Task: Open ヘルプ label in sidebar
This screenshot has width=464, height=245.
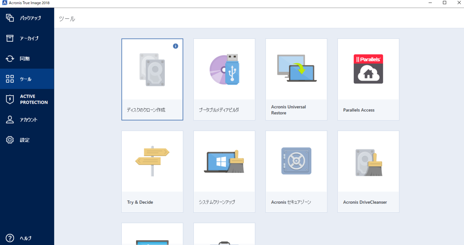Action: tap(26, 238)
